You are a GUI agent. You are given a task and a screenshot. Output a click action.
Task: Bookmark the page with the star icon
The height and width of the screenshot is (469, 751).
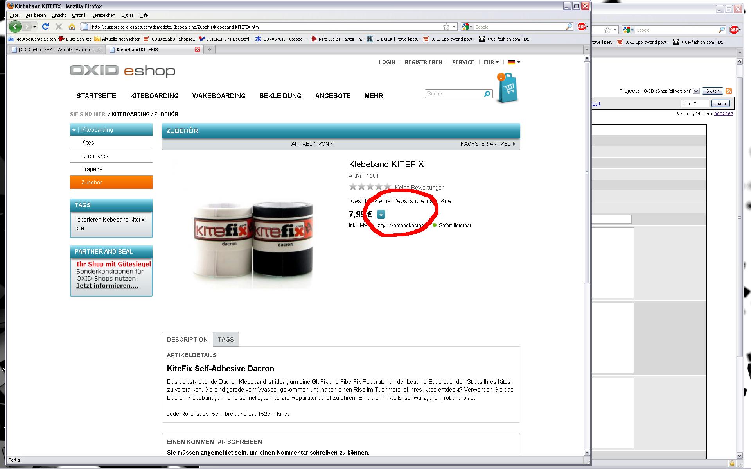(x=446, y=27)
